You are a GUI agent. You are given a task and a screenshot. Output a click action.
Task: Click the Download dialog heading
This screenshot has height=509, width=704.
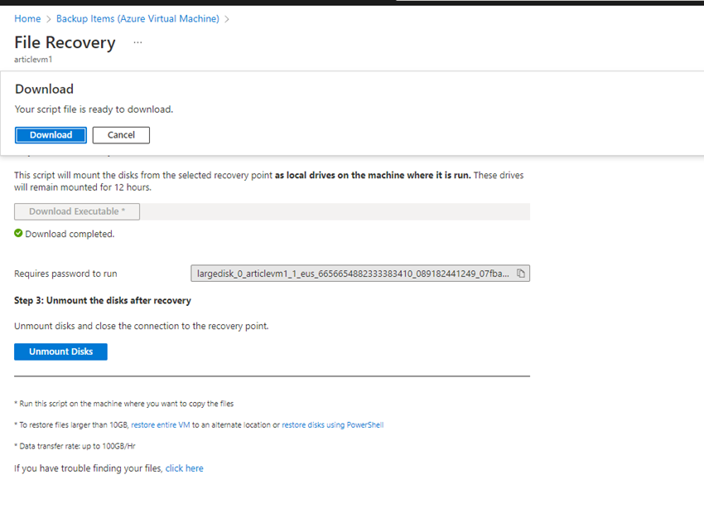click(x=44, y=89)
